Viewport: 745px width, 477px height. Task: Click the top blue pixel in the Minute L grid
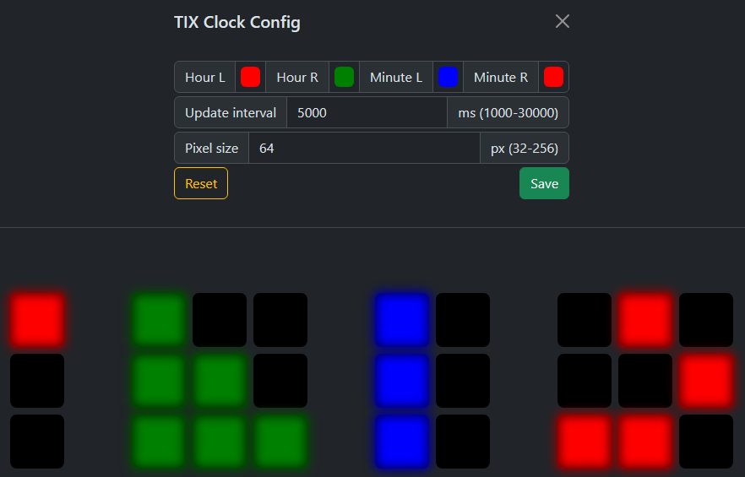402,320
